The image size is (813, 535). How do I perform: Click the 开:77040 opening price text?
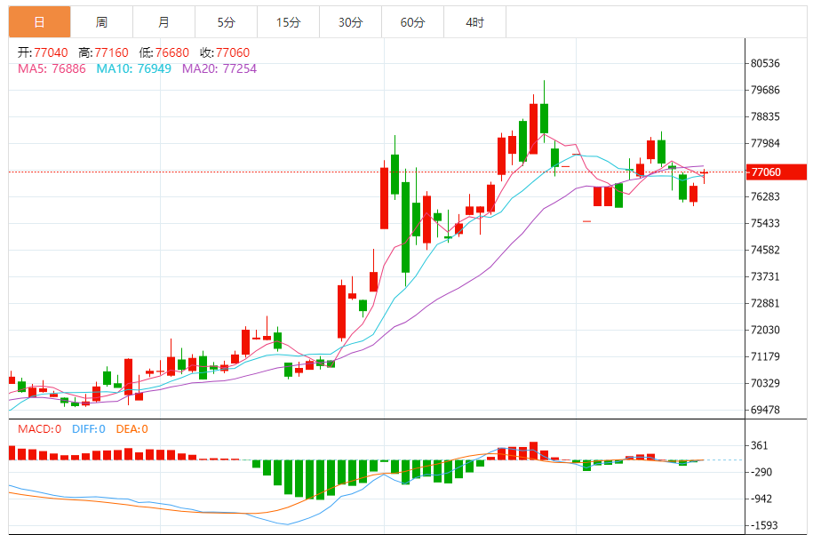pyautogui.click(x=43, y=52)
